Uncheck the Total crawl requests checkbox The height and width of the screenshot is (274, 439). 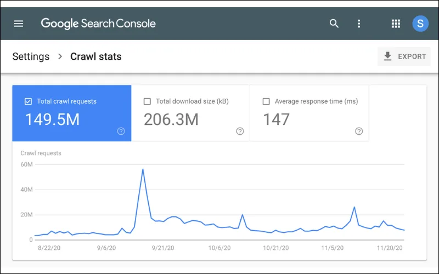click(x=28, y=101)
